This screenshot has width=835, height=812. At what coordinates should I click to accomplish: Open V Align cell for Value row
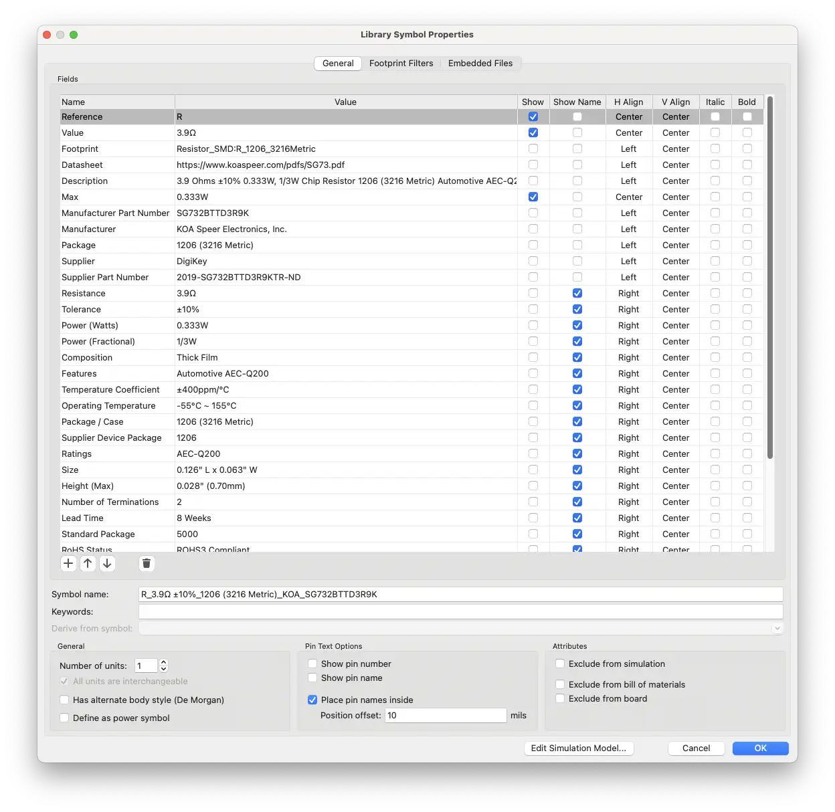(676, 132)
